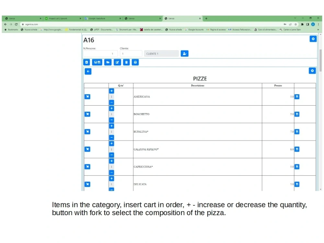The height and width of the screenshot is (243, 324).
Task: Close the PIZZE category panel
Action: (312, 71)
